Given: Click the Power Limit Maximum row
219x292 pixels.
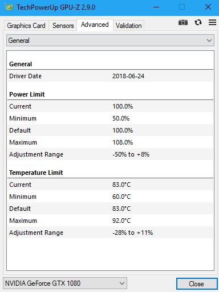Looking at the screenshot, I should click(x=110, y=142).
